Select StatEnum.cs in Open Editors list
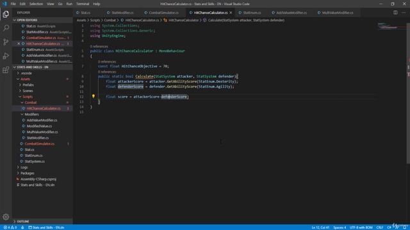 pos(42,50)
